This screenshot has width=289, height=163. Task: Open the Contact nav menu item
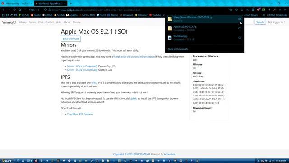(49, 22)
